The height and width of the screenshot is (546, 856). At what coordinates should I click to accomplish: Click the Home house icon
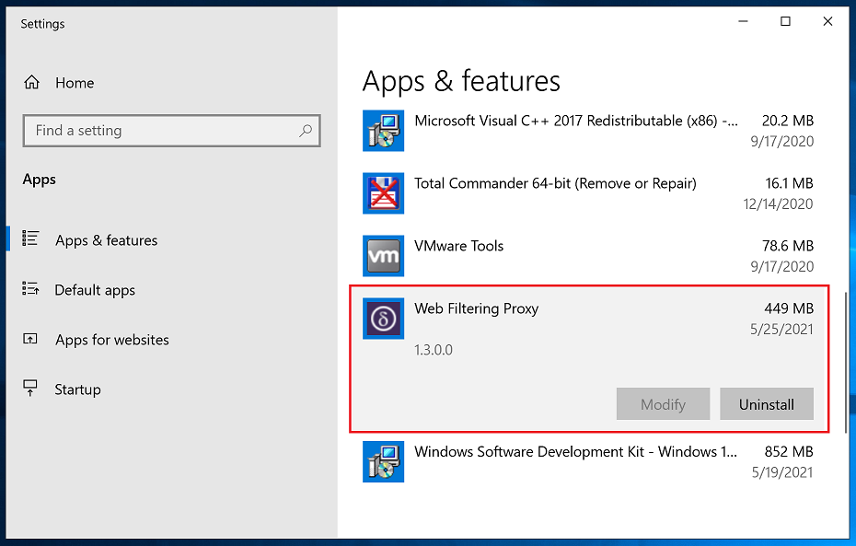coord(31,83)
